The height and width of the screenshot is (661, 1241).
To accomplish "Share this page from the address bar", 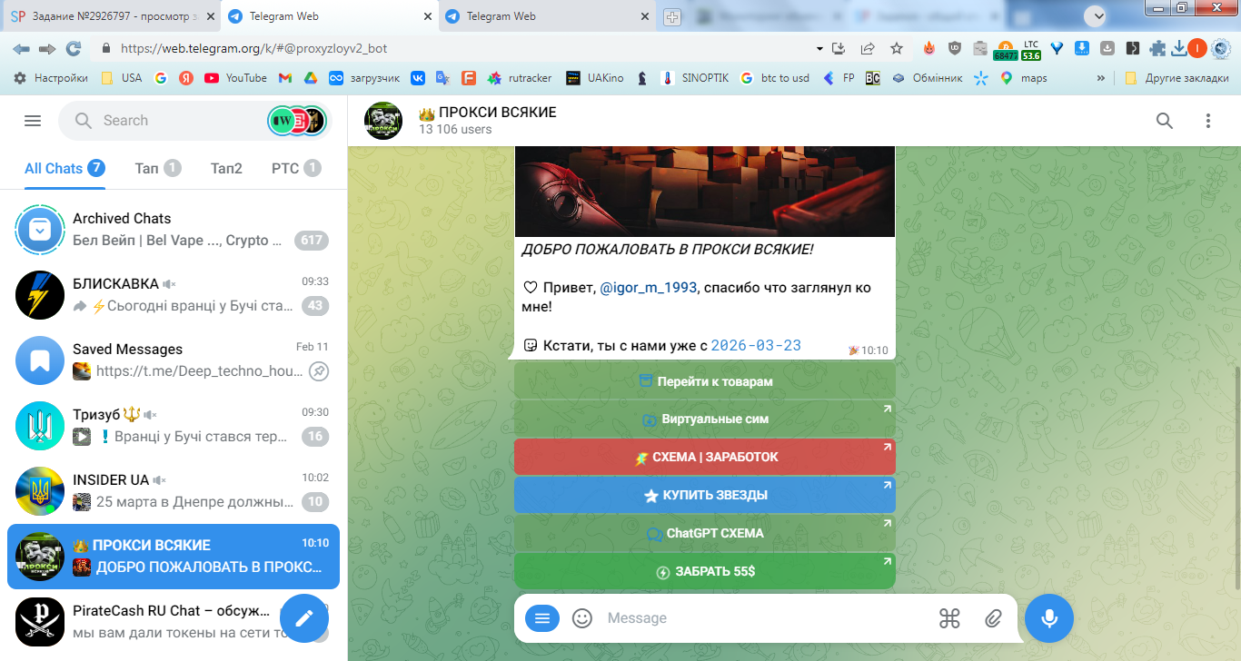I will (x=868, y=48).
